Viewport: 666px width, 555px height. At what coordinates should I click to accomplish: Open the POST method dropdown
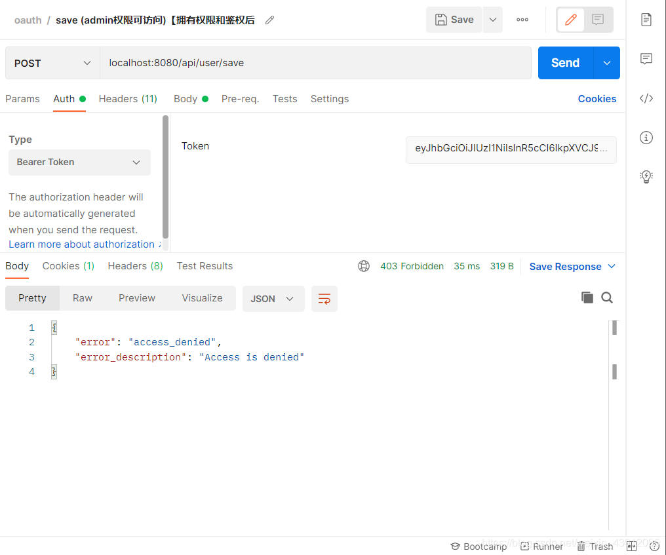pyautogui.click(x=52, y=63)
